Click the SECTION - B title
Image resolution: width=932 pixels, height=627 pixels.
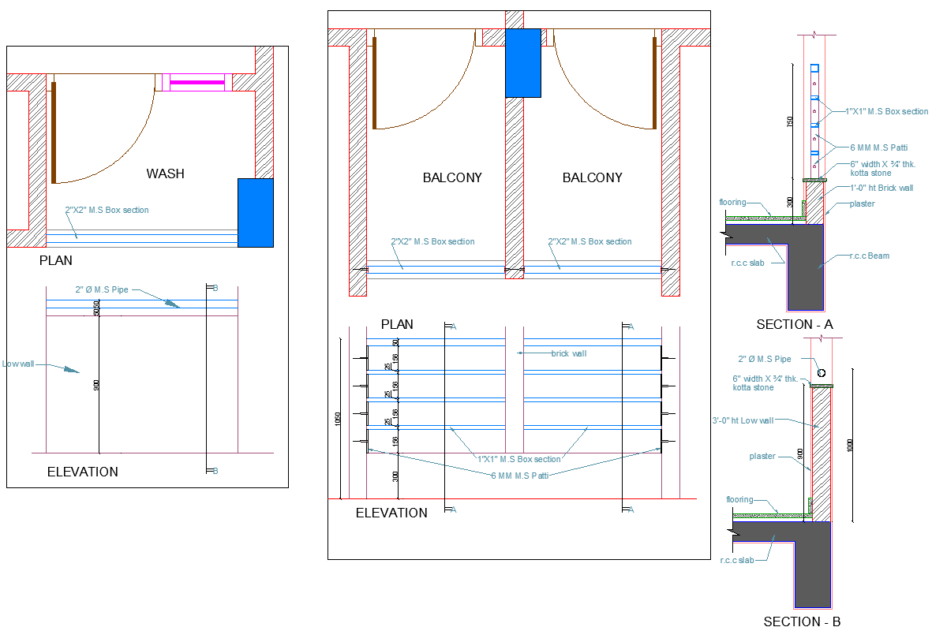(x=802, y=621)
